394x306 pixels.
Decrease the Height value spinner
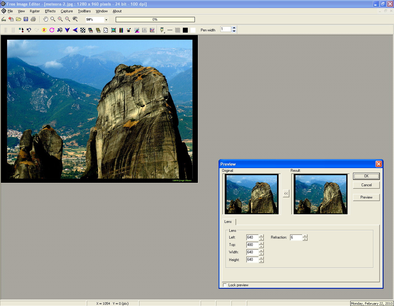(x=261, y=261)
